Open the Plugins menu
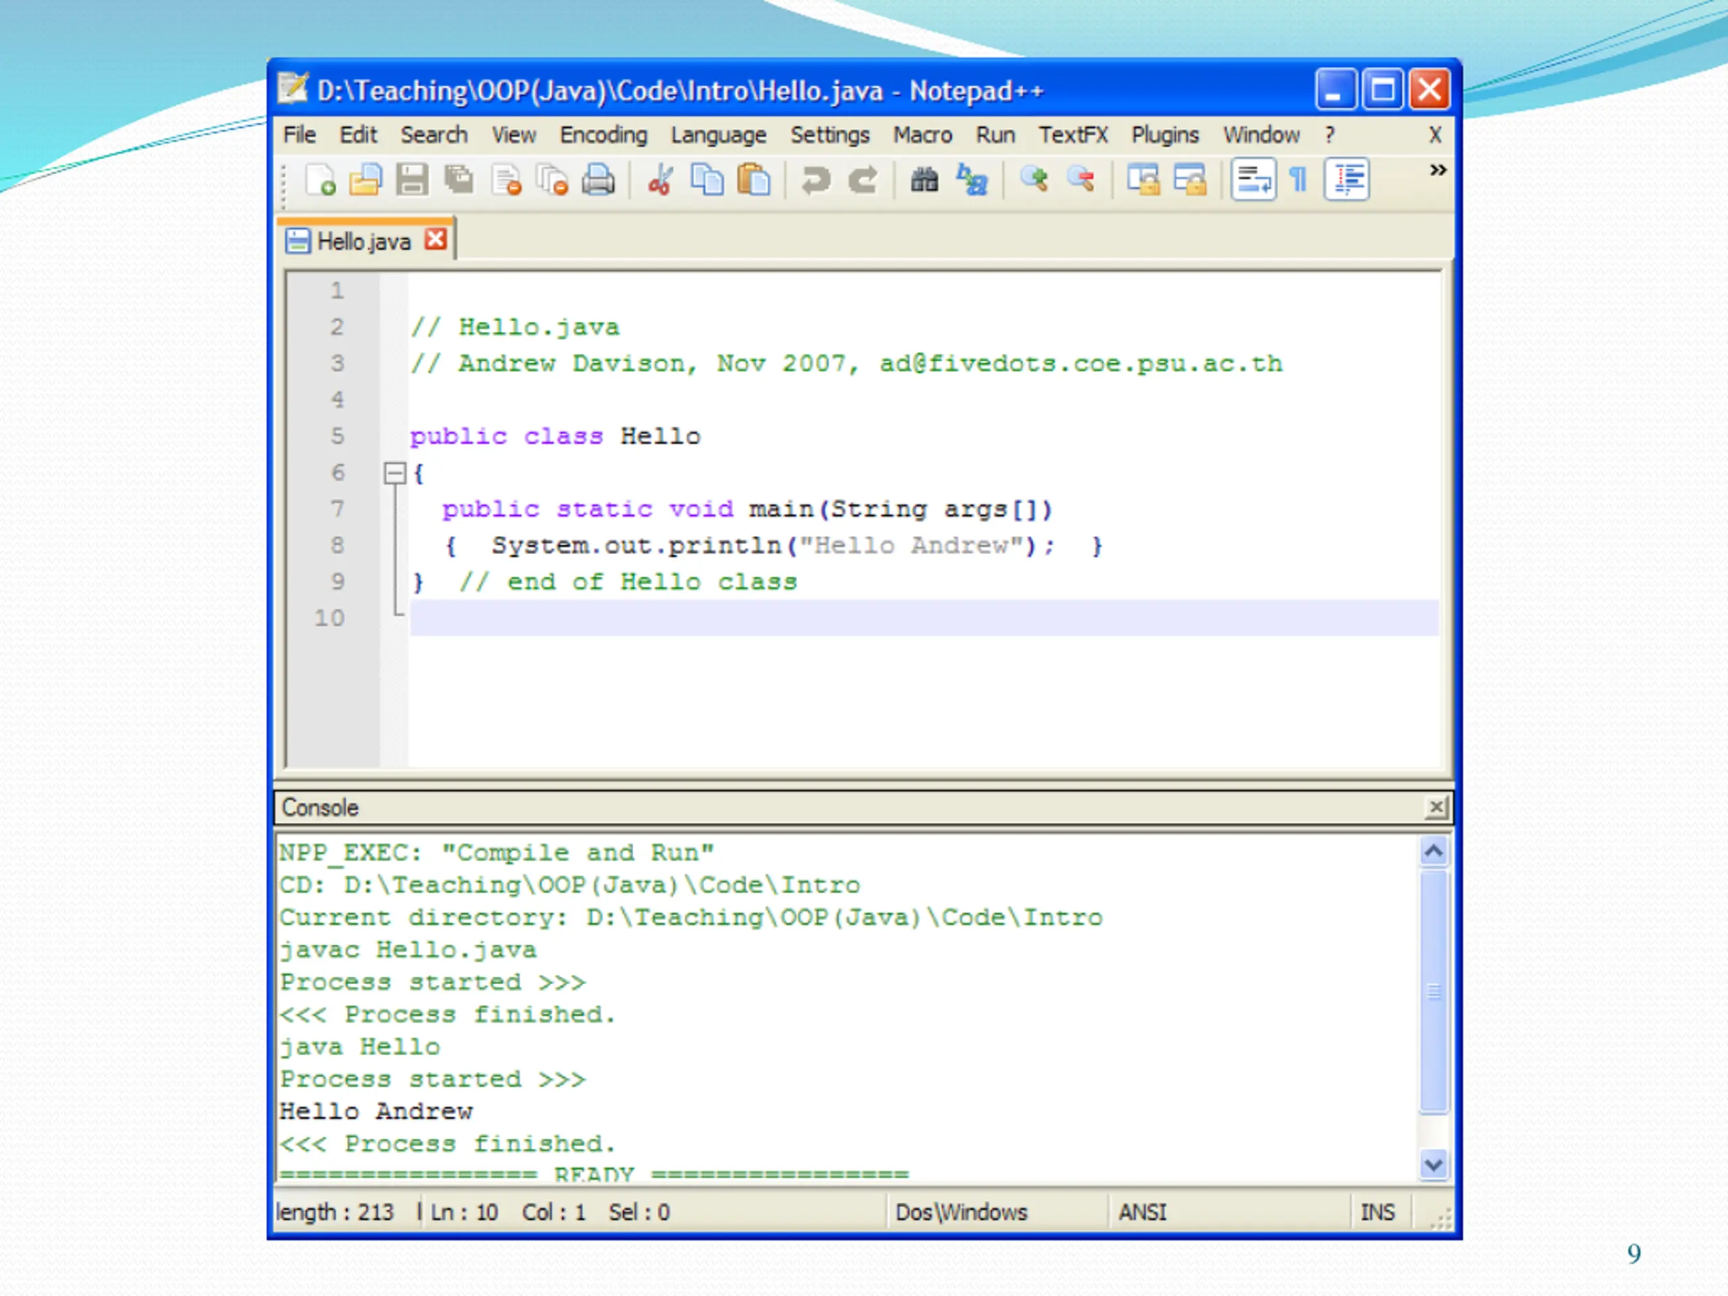The height and width of the screenshot is (1296, 1728). coord(1165,135)
